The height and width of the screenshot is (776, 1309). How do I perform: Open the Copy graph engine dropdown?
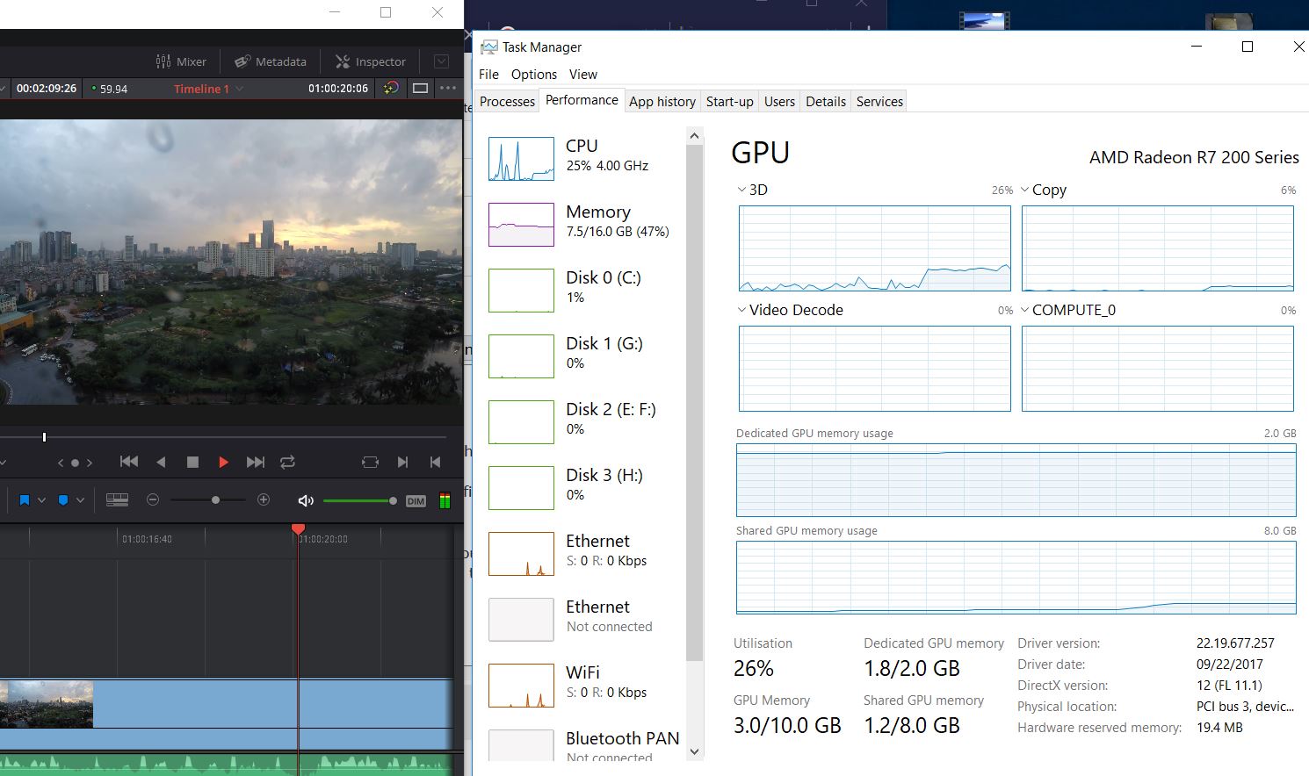[x=1025, y=190]
